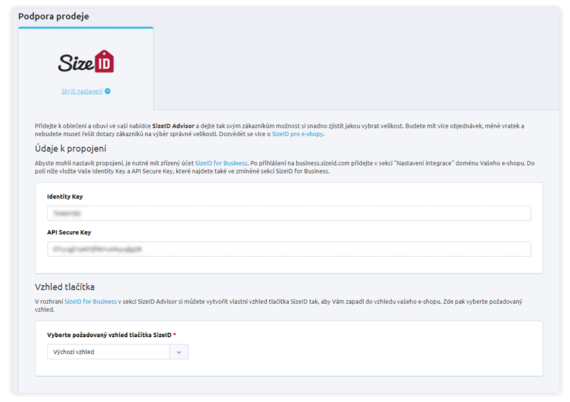Click the red ID tag icon

click(x=104, y=62)
